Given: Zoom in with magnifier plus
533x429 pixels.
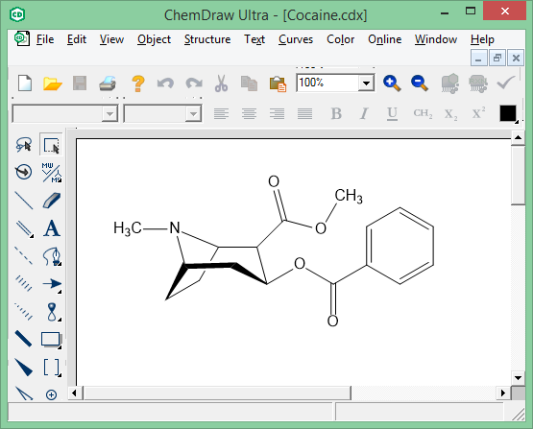Looking at the screenshot, I should pyautogui.click(x=392, y=83).
